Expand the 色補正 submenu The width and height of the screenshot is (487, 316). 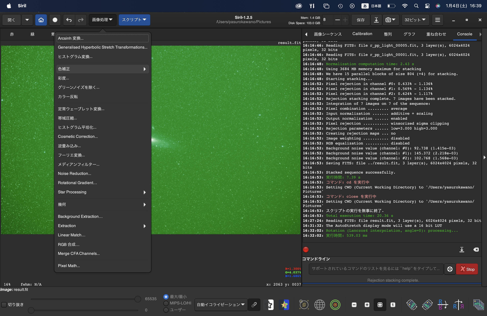click(103, 69)
